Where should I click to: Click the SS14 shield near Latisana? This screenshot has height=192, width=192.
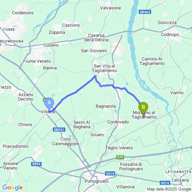click(165, 183)
